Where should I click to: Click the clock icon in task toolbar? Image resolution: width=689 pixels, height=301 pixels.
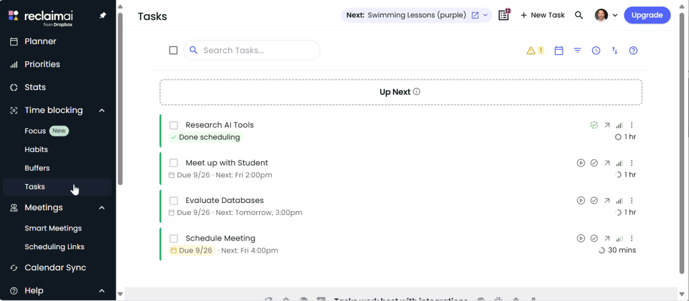click(596, 50)
